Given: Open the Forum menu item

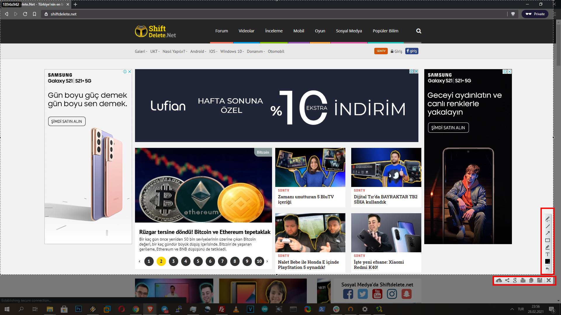Looking at the screenshot, I should (x=221, y=31).
